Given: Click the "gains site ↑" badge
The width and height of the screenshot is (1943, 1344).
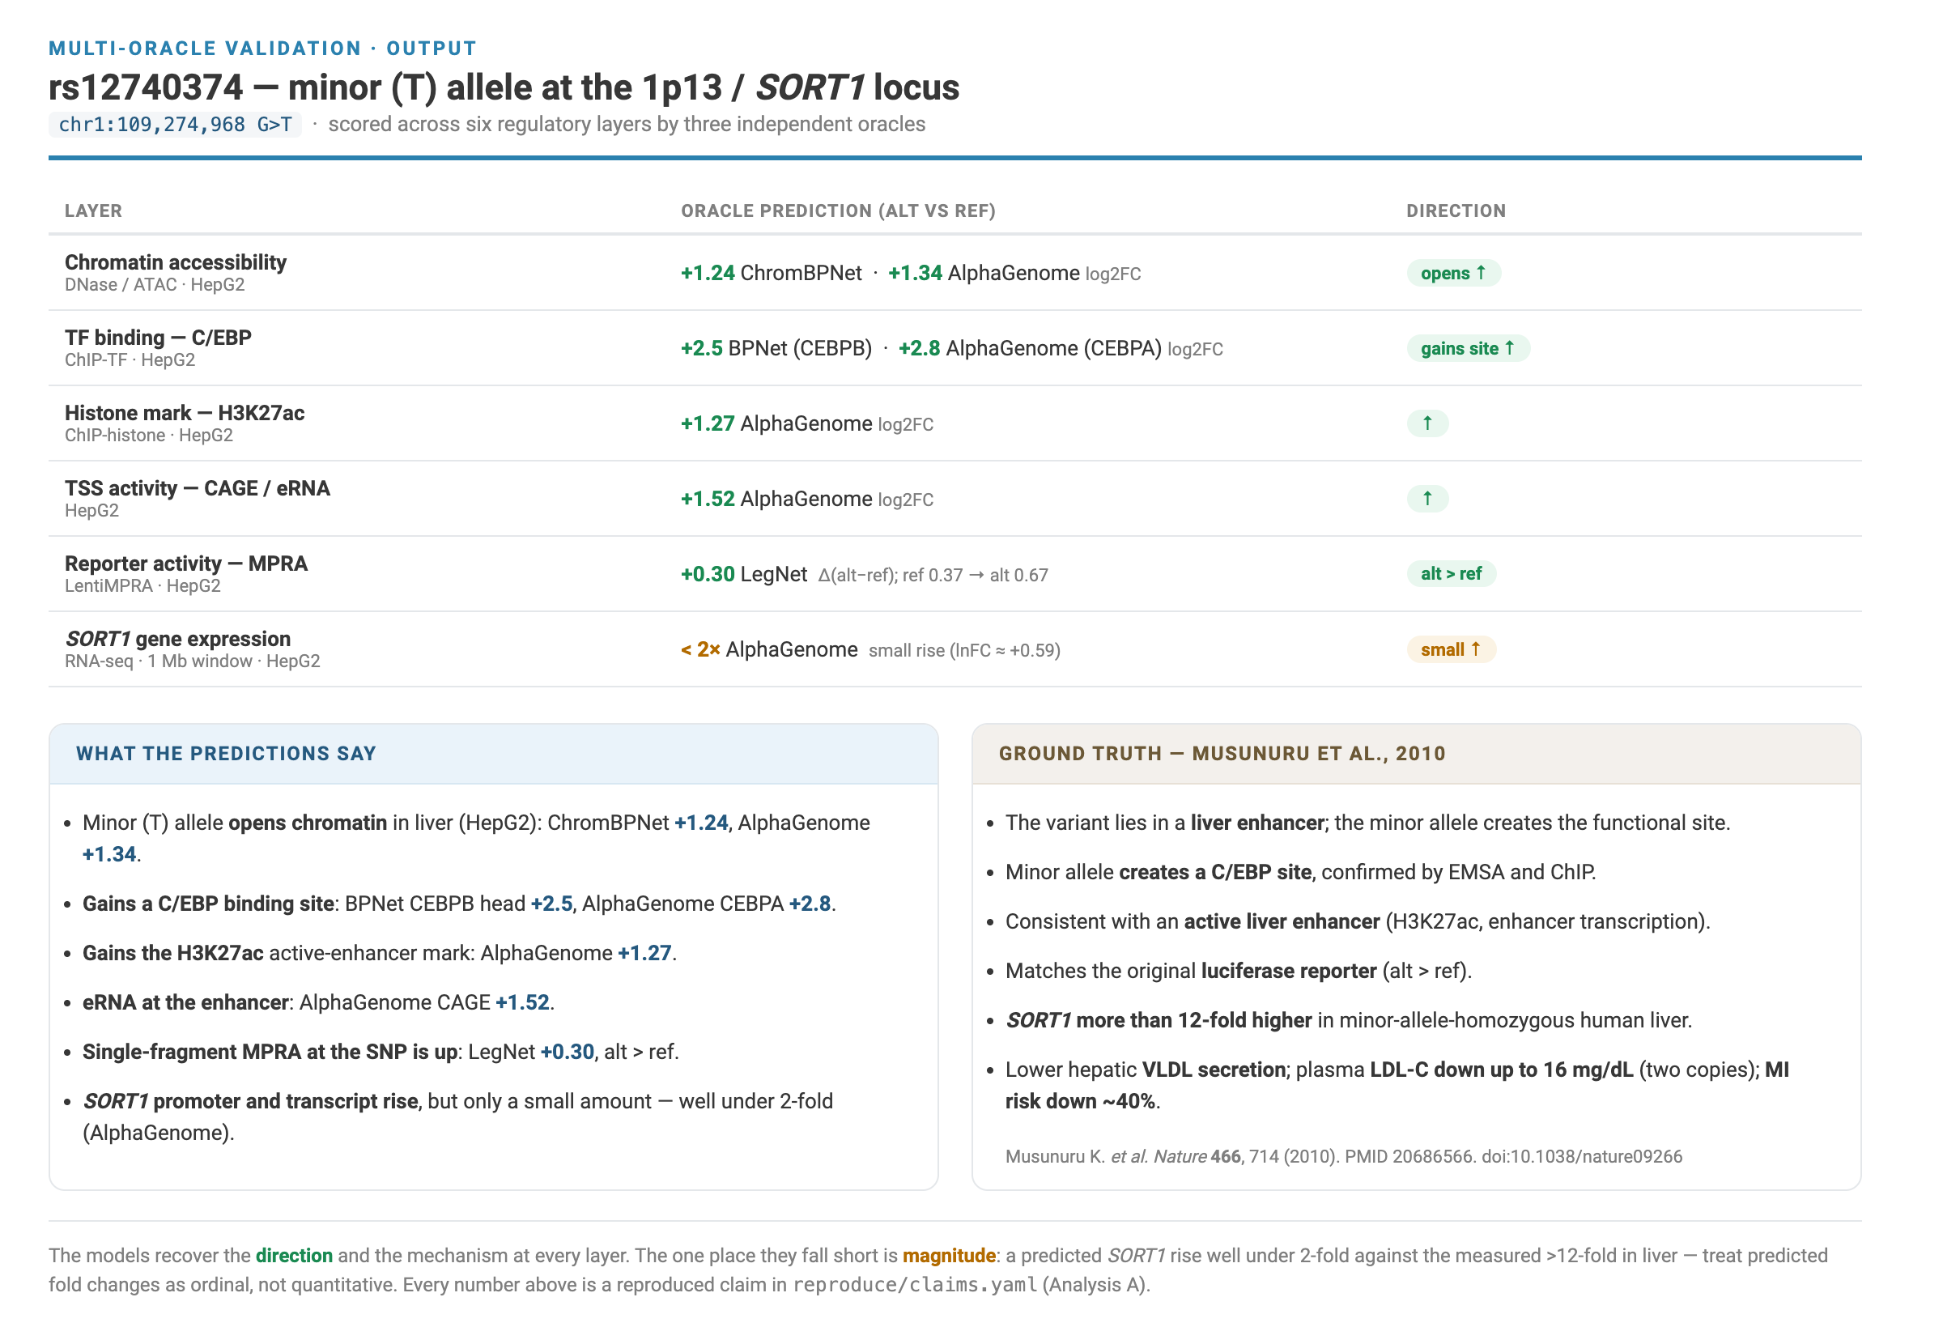Looking at the screenshot, I should click(1467, 348).
